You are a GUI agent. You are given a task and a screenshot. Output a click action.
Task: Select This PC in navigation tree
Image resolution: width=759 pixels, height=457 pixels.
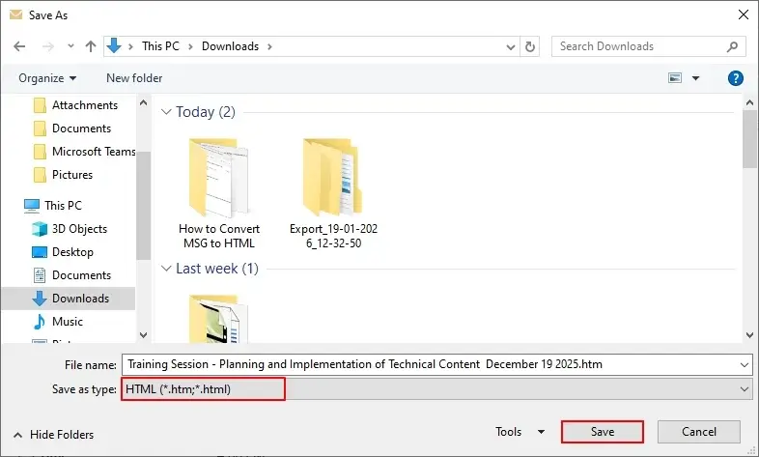[53, 206]
